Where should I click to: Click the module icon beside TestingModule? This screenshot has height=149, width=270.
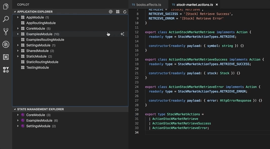click(23, 67)
